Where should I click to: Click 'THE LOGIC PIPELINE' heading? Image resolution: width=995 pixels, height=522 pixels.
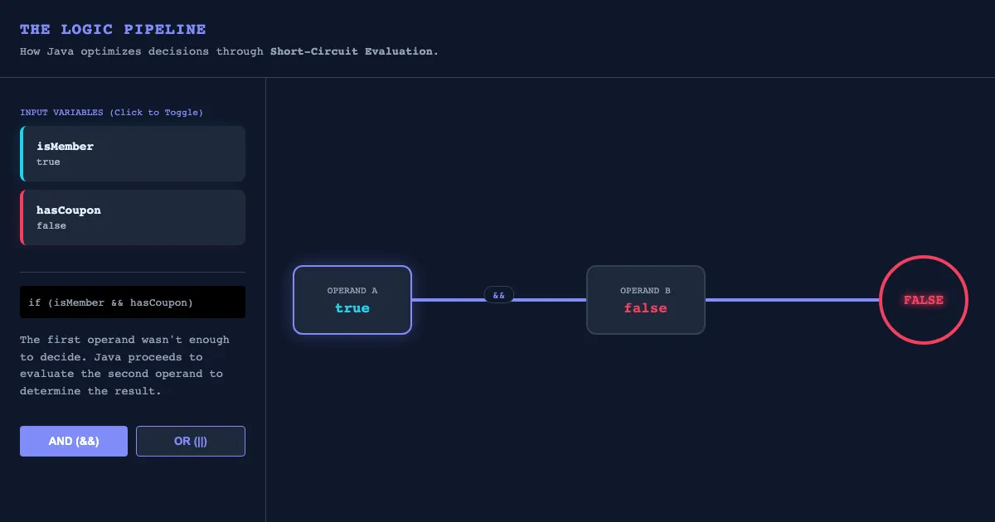coord(113,29)
